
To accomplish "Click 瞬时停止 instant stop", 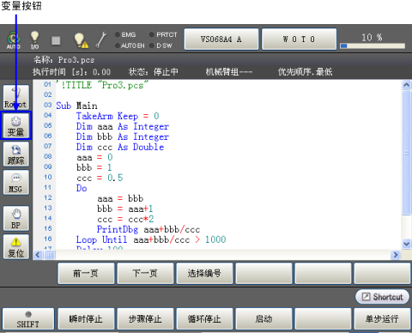I will [x=86, y=319].
